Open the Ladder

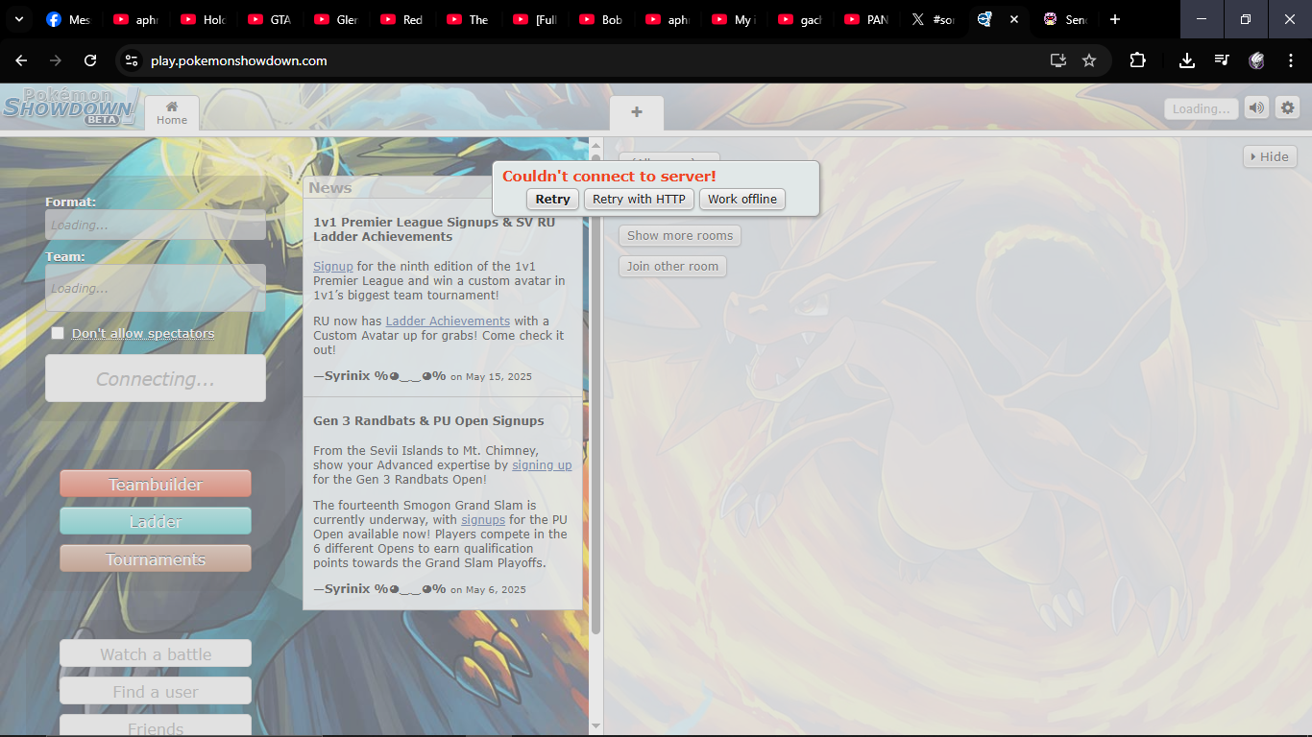pyautogui.click(x=156, y=521)
